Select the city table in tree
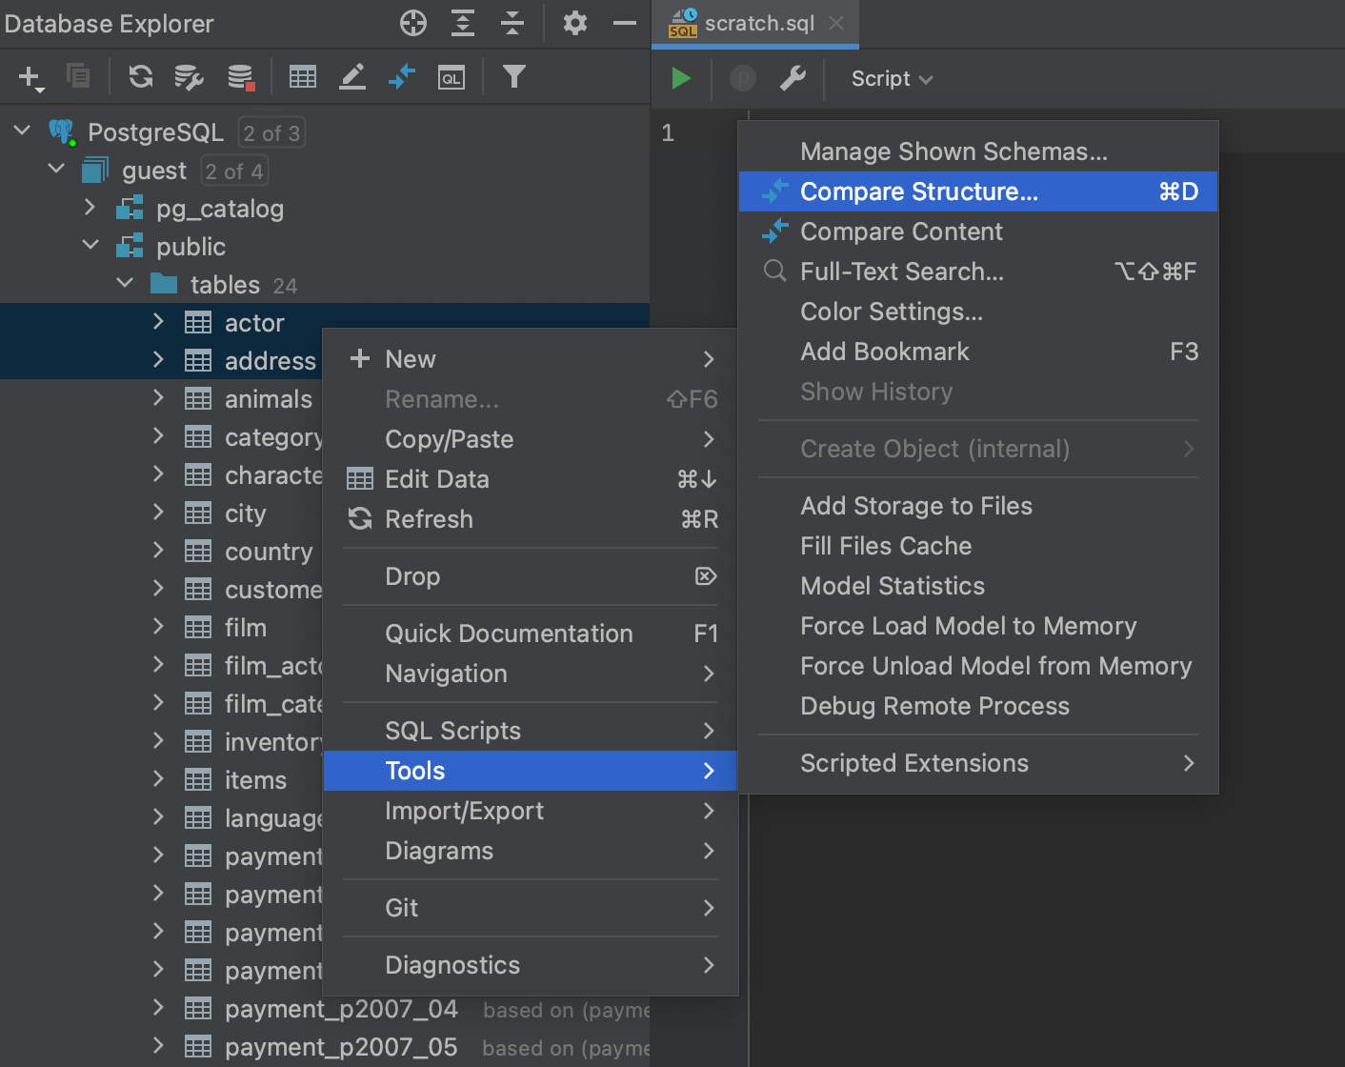Viewport: 1345px width, 1067px height. pos(245,513)
